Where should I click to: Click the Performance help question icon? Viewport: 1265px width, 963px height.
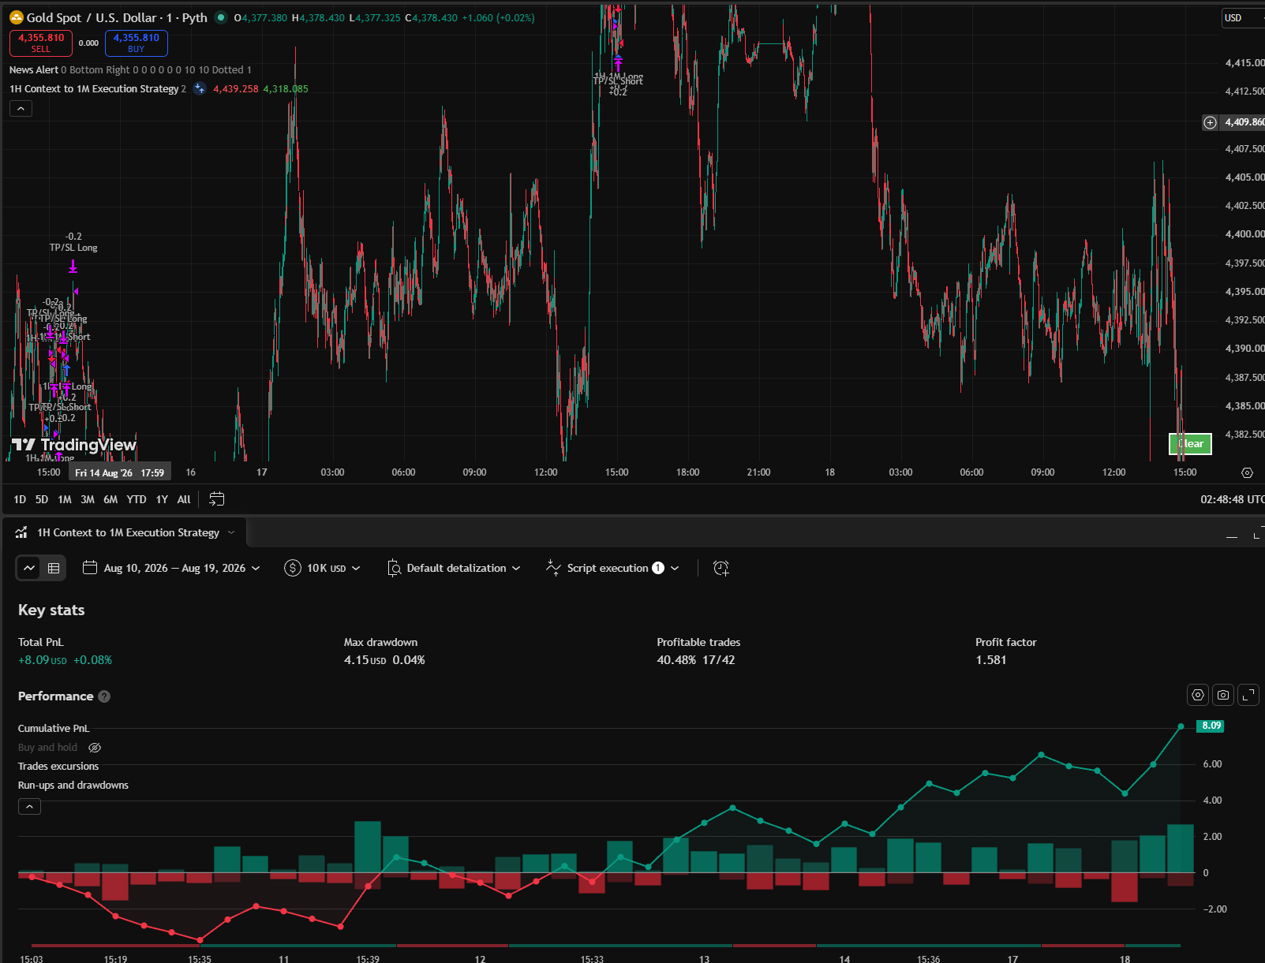[x=104, y=696]
